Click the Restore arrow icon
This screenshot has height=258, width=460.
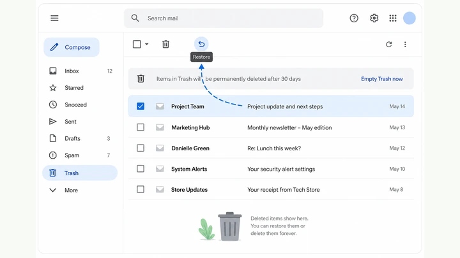click(x=201, y=44)
